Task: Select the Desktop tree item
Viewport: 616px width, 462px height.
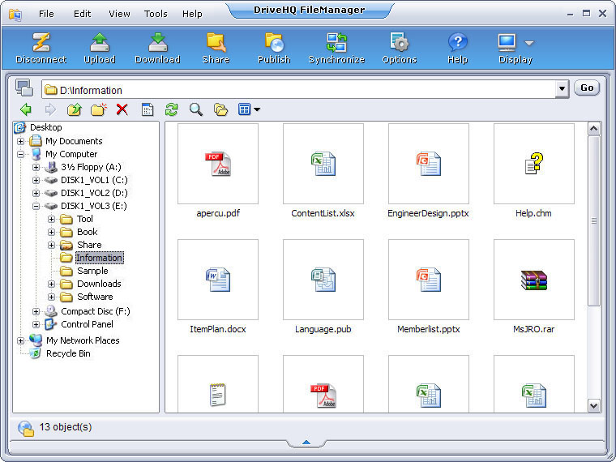Action: [46, 127]
